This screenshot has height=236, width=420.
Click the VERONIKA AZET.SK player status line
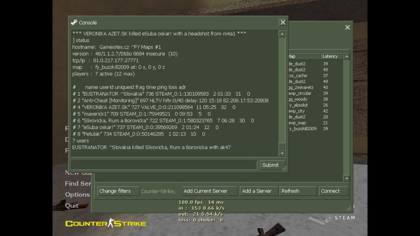[x=154, y=107]
